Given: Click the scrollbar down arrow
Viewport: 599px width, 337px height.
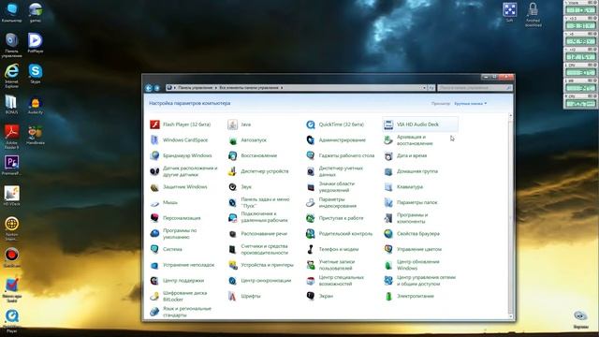Looking at the screenshot, I should click(x=511, y=316).
